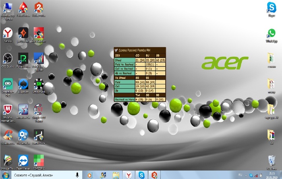Click the Fold value 90 (10)
Screen dimensions: 282x179
pos(140,82)
